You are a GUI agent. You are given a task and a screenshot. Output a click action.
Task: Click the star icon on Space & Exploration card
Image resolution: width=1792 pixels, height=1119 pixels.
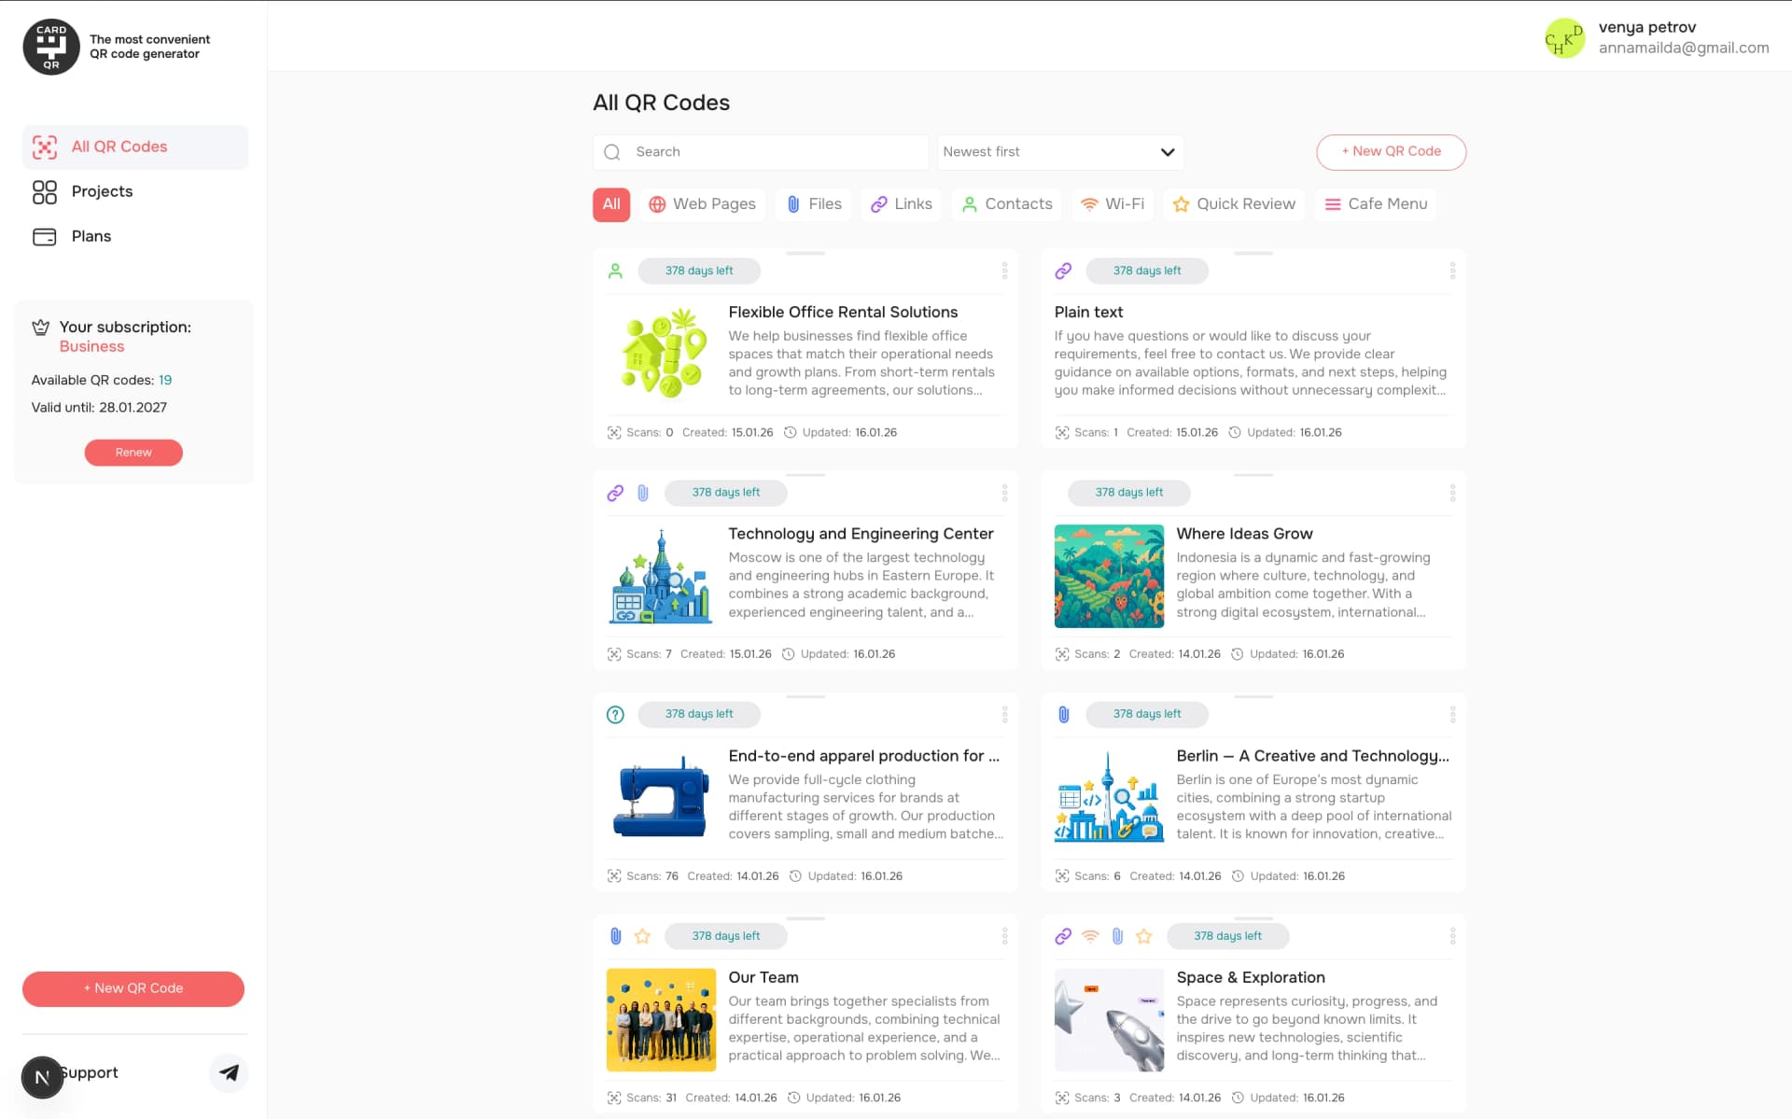click(1143, 936)
